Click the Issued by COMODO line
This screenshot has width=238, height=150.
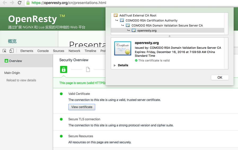click(x=178, y=48)
